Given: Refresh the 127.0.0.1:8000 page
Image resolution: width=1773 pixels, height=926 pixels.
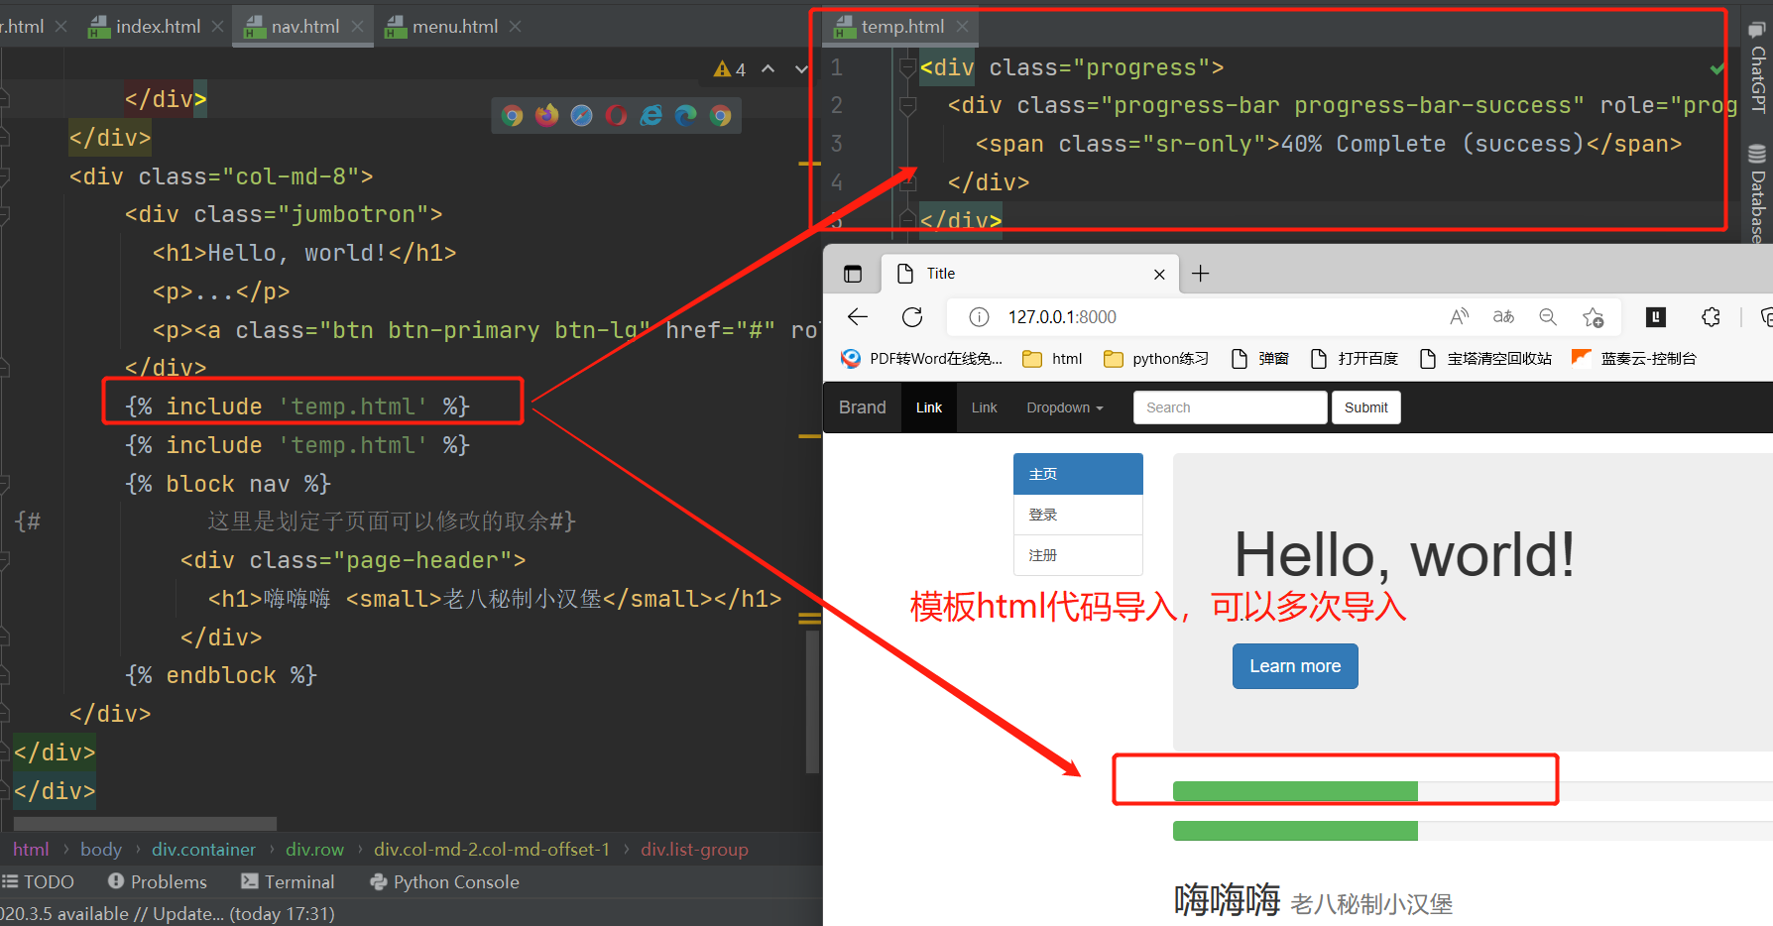Looking at the screenshot, I should 912,317.
